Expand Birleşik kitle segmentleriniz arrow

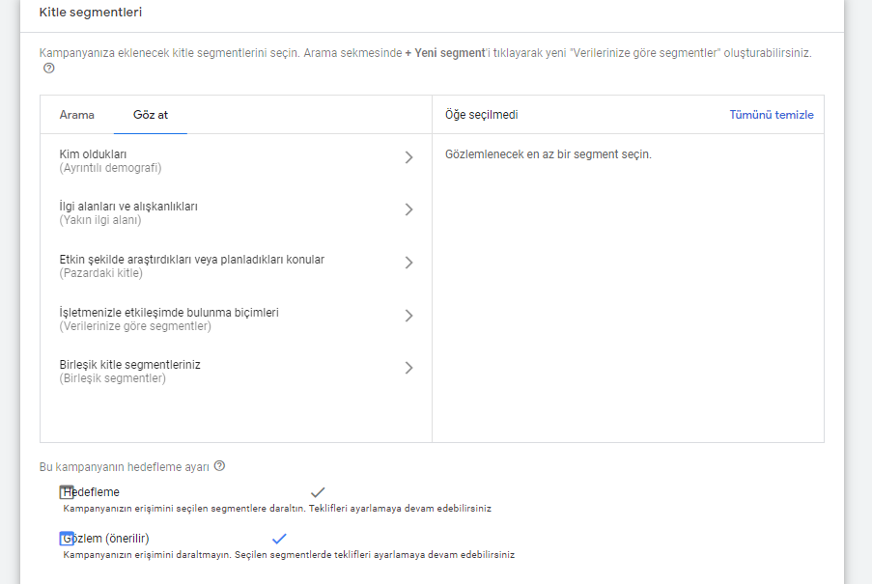[x=408, y=368]
